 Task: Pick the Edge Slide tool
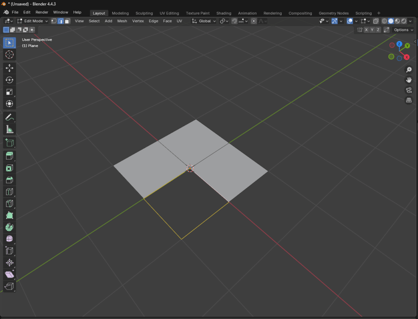(9, 251)
